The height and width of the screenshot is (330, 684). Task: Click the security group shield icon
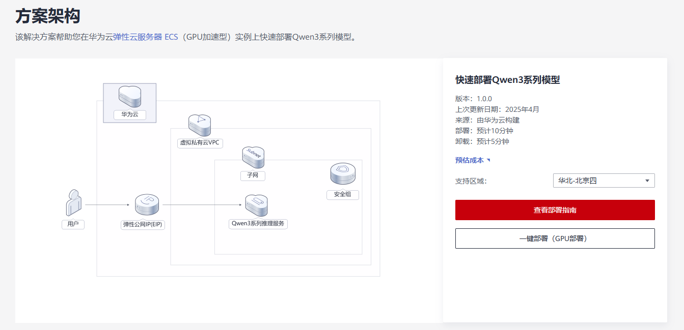[x=343, y=174]
